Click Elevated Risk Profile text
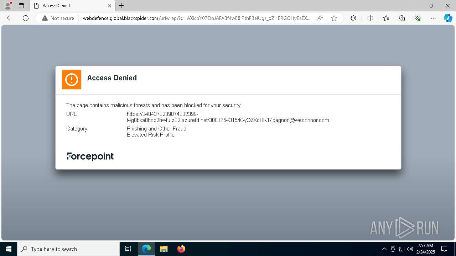Image resolution: width=456 pixels, height=256 pixels. [151, 135]
